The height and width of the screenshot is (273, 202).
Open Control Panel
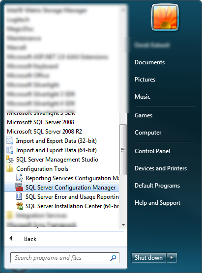click(x=152, y=151)
